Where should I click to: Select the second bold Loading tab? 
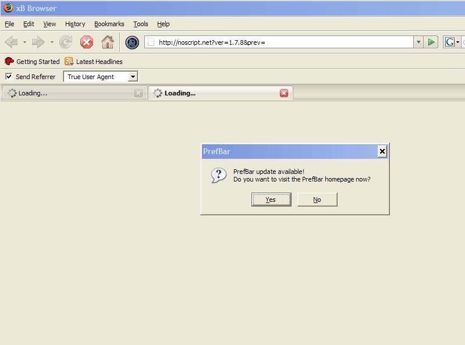tap(220, 93)
